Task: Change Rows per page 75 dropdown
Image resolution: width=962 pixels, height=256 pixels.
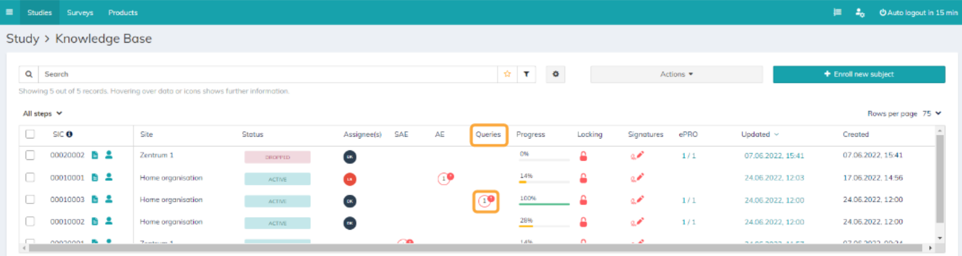Action: click(932, 113)
